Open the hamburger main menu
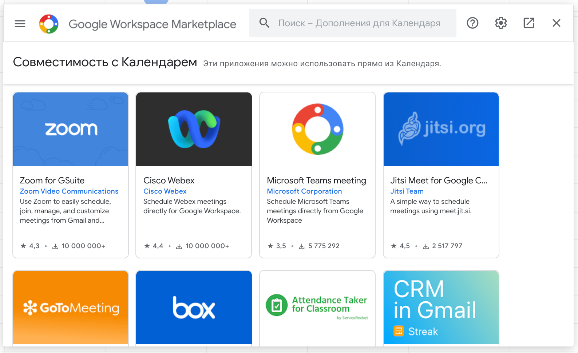This screenshot has width=578, height=353. pyautogui.click(x=20, y=24)
